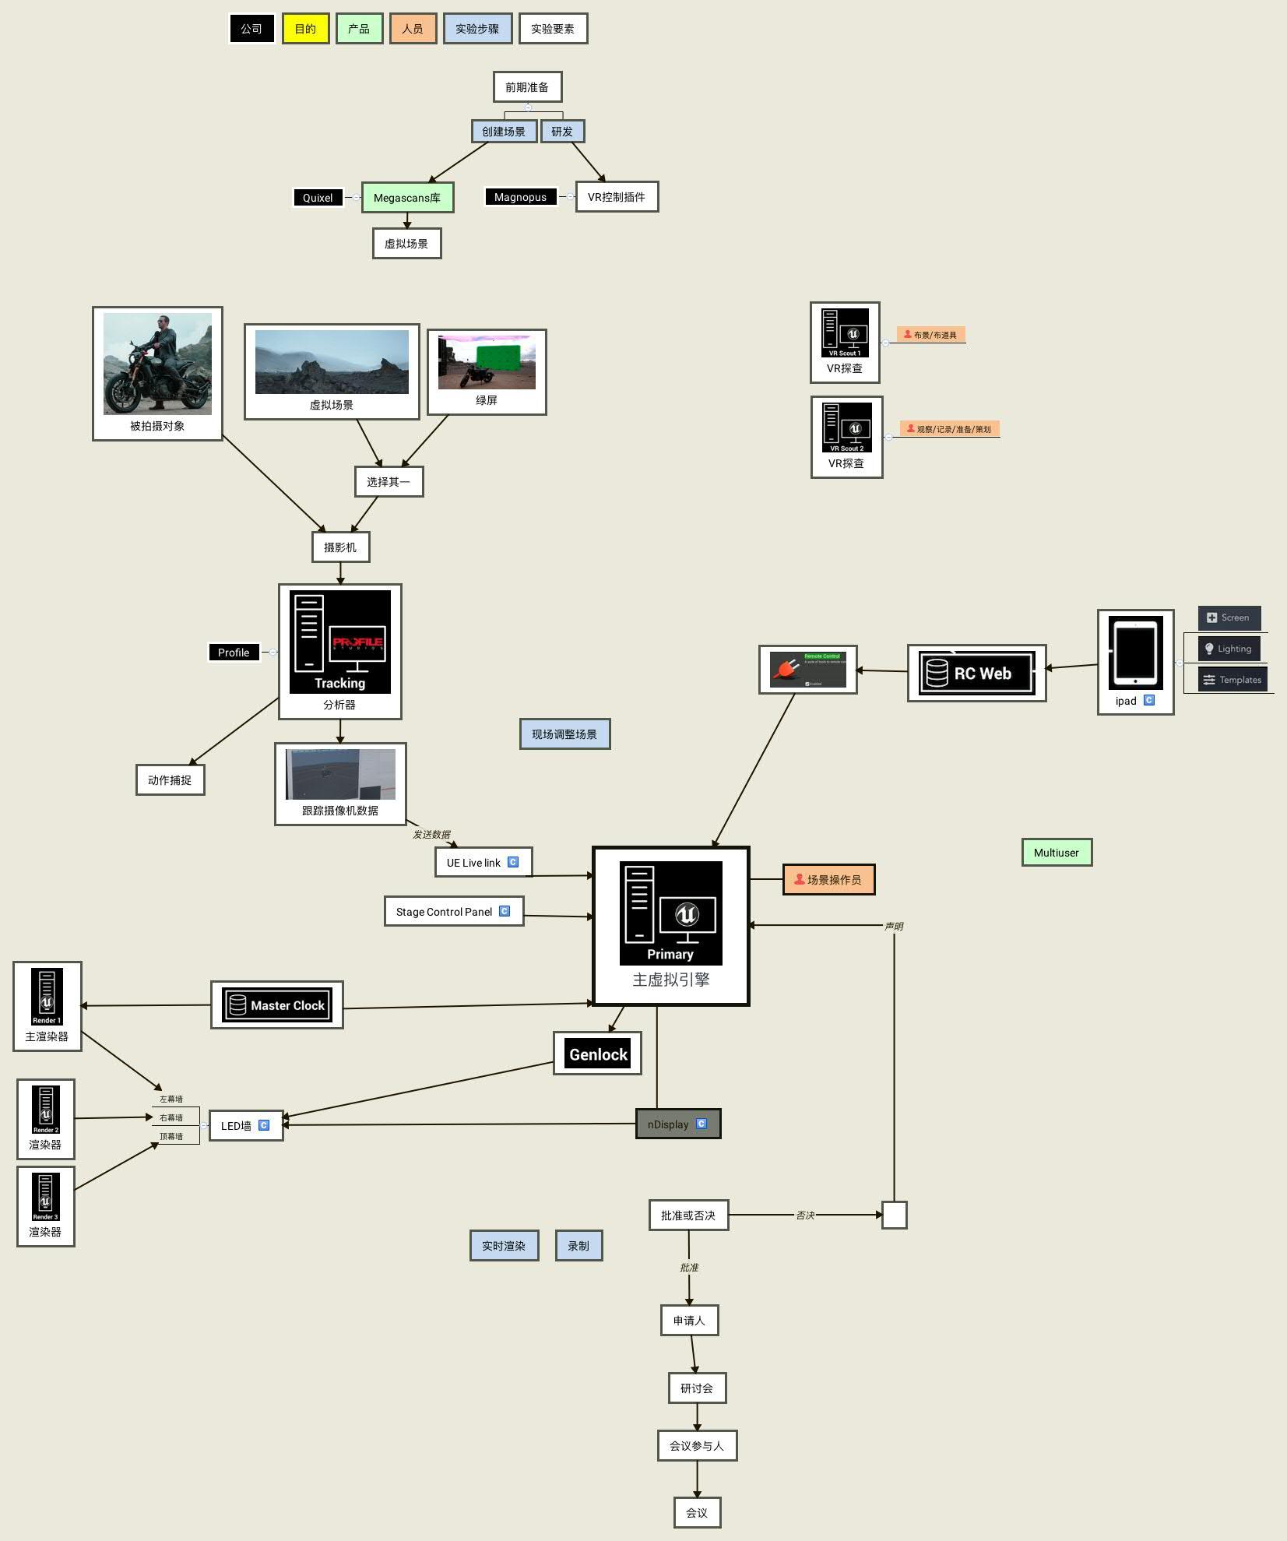Click the VR Scout 1 computer icon

point(845,332)
